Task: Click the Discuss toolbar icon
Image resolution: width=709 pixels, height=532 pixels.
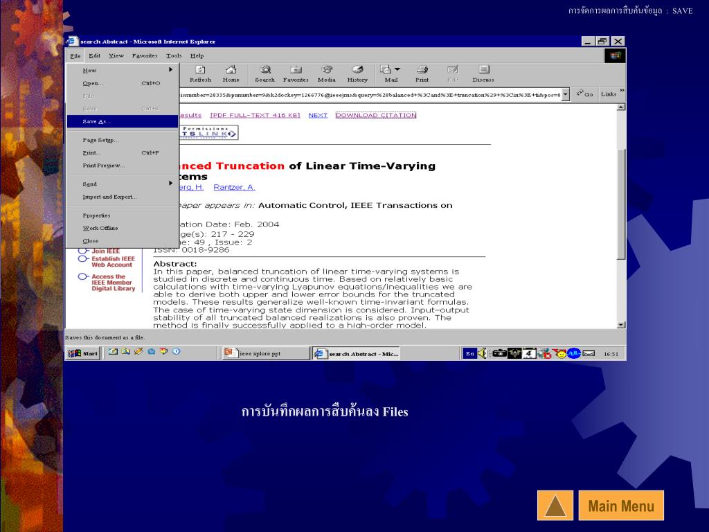Action: (483, 73)
